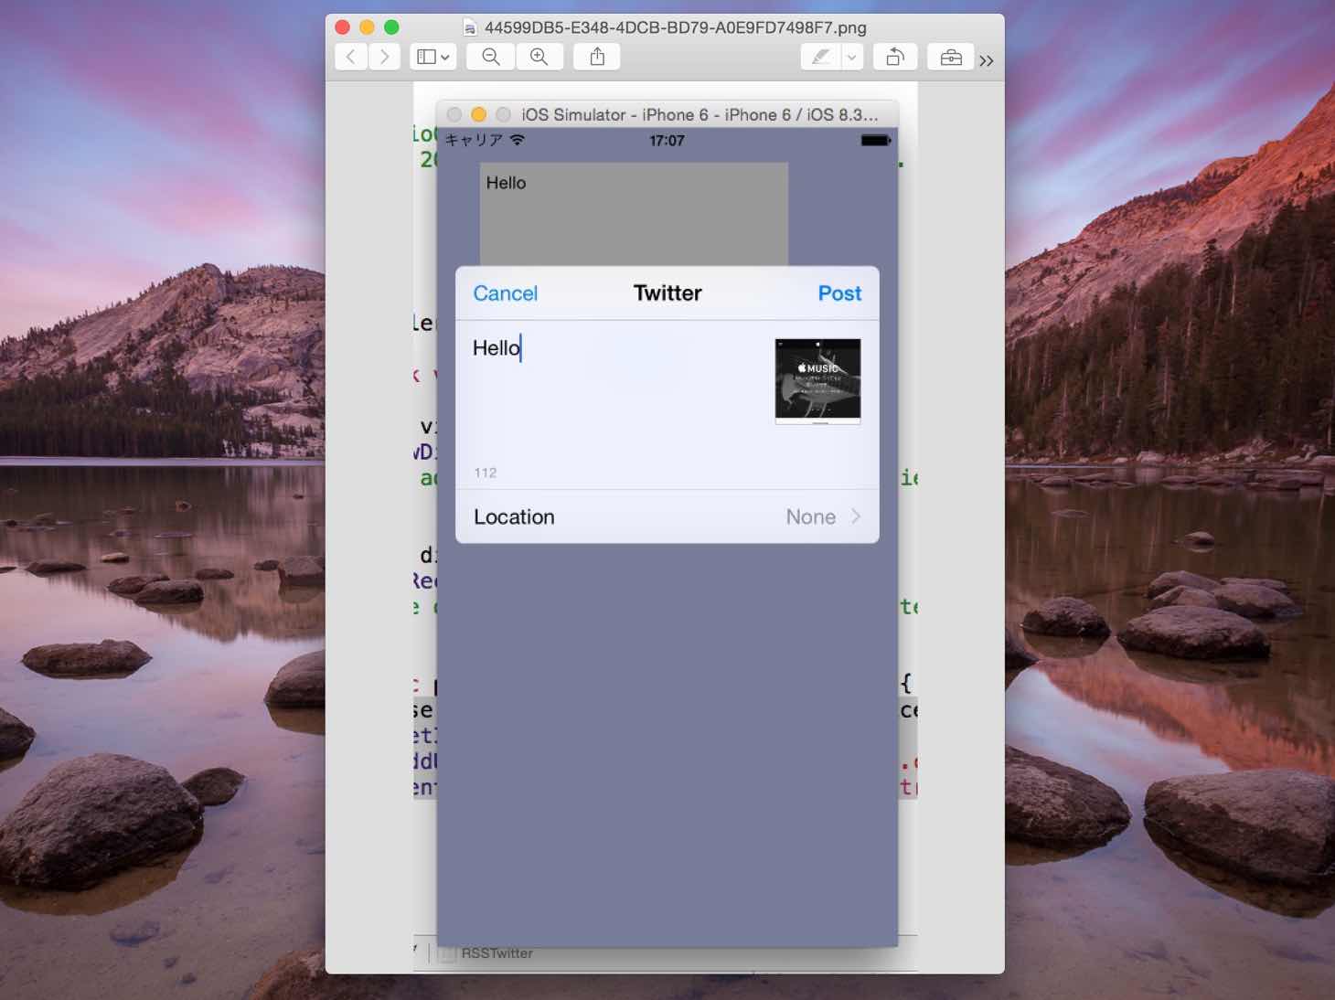Expand the toolbar overflow chevrons
1335x1000 pixels.
987,60
